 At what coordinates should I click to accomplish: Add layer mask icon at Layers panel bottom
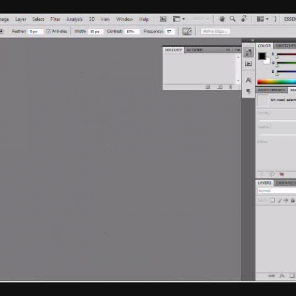292,276
